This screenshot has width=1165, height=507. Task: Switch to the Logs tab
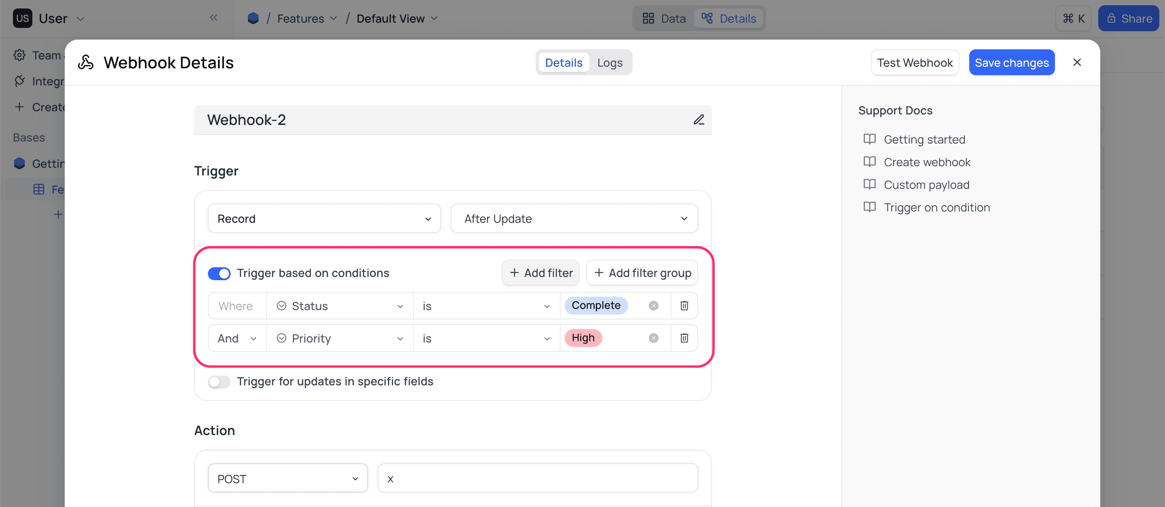tap(610, 62)
